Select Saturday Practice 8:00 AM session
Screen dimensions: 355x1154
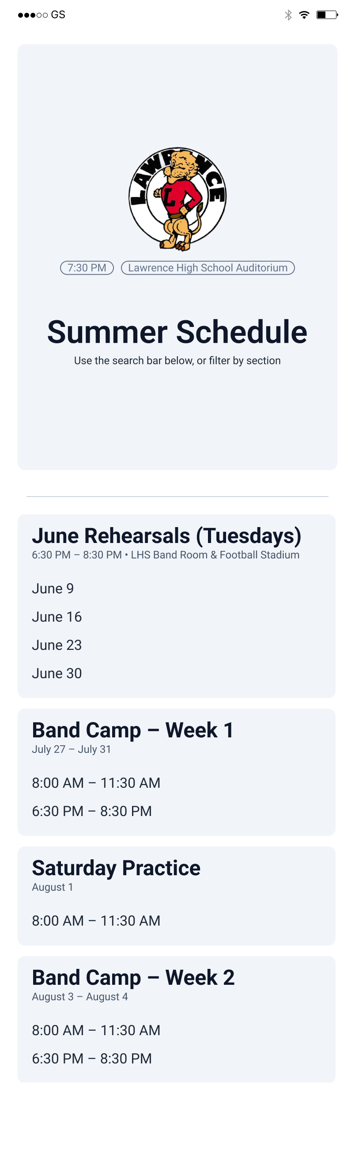click(x=96, y=921)
